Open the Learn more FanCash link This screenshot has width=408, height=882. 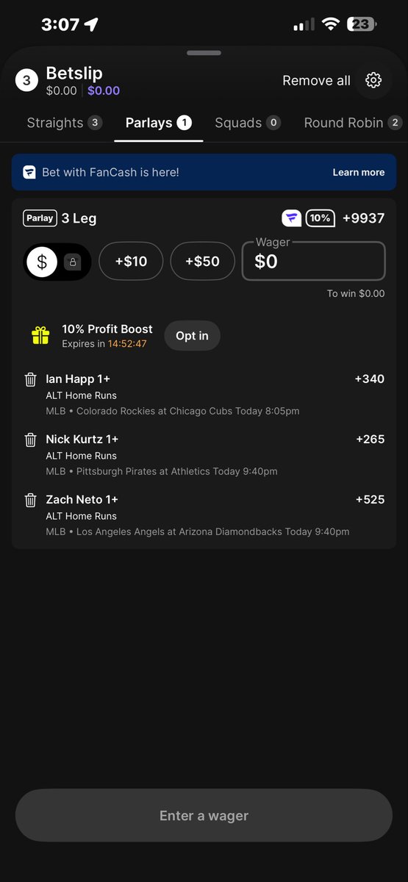tap(359, 172)
